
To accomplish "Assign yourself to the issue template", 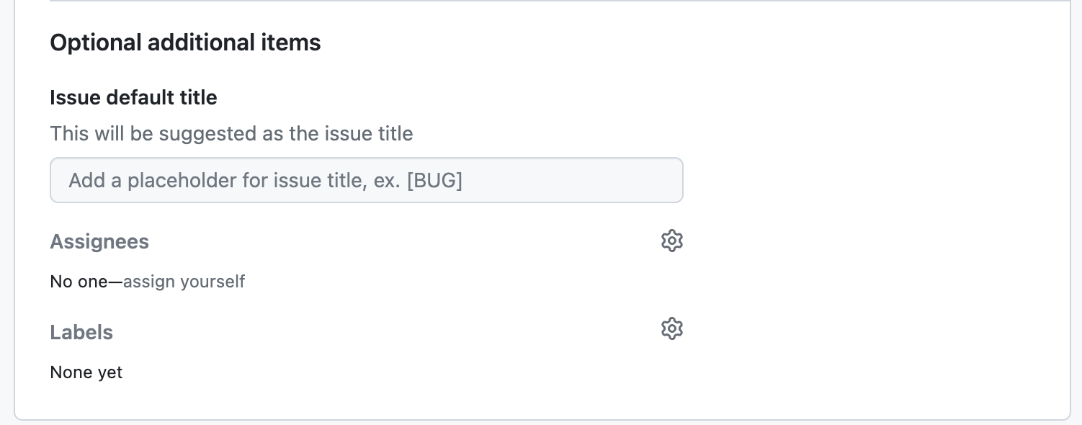I will point(184,281).
